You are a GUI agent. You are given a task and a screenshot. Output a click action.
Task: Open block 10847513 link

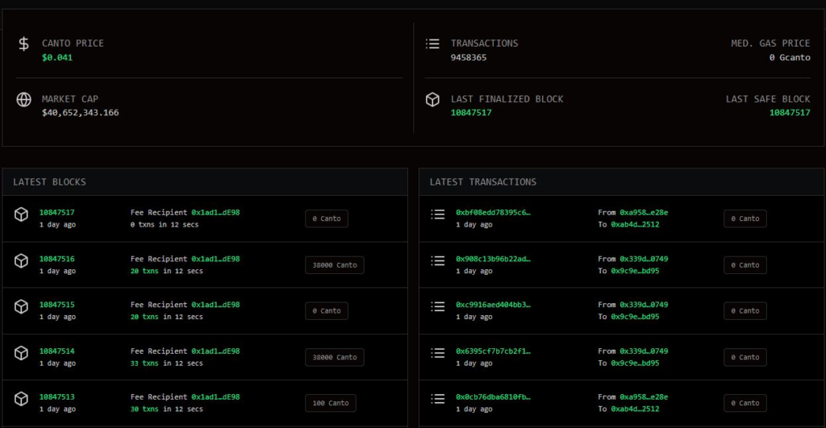coord(57,397)
